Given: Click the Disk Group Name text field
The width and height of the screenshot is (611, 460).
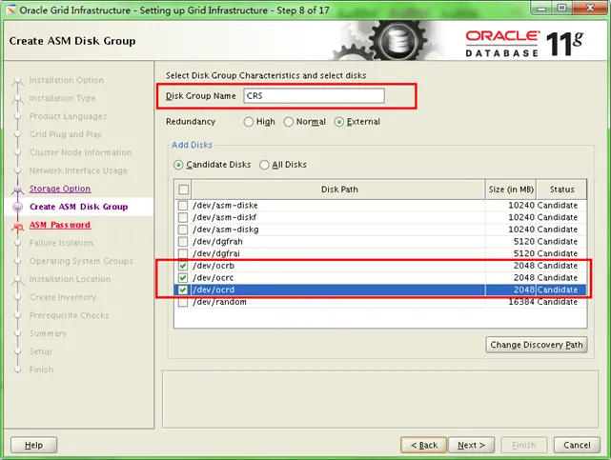Looking at the screenshot, I should tap(313, 95).
